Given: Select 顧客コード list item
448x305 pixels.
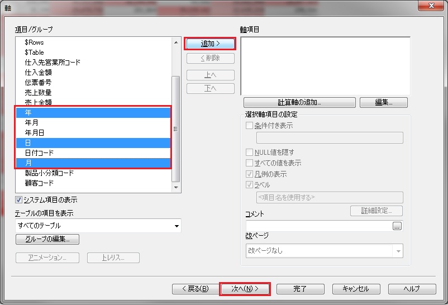Looking at the screenshot, I should 39,183.
